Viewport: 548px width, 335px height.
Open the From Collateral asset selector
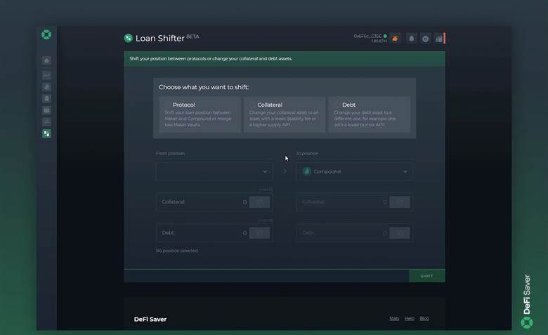[259, 202]
